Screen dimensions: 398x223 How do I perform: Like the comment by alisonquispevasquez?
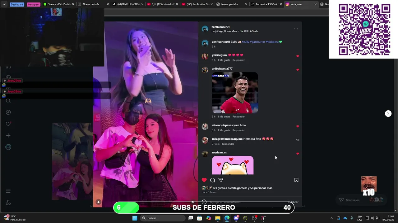click(x=298, y=126)
